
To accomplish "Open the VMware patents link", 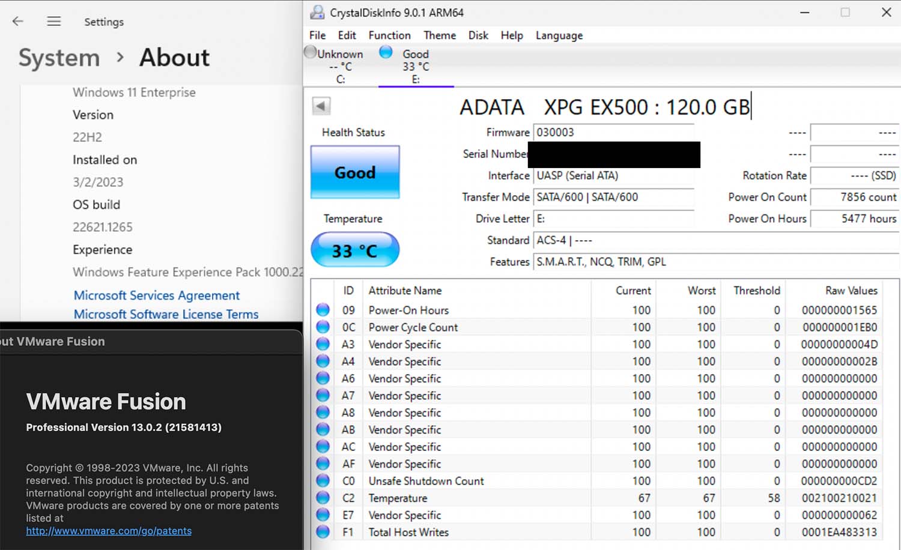I will point(109,531).
